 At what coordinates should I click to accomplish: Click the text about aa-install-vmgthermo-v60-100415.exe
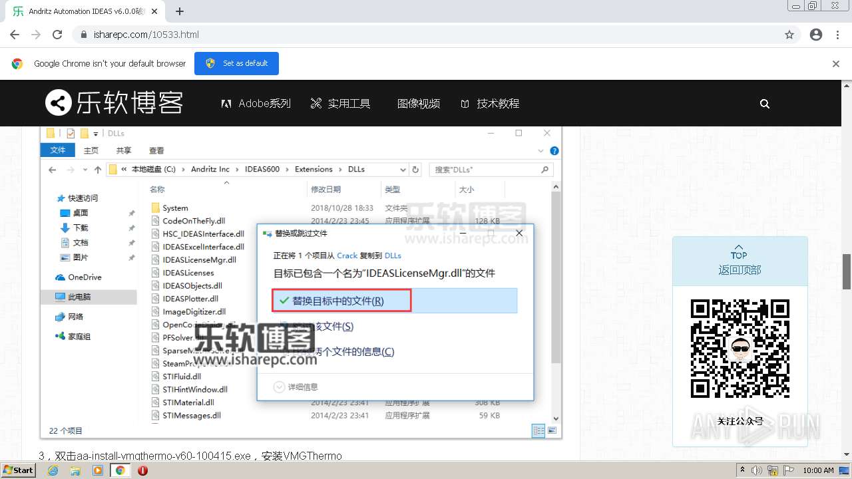point(190,456)
